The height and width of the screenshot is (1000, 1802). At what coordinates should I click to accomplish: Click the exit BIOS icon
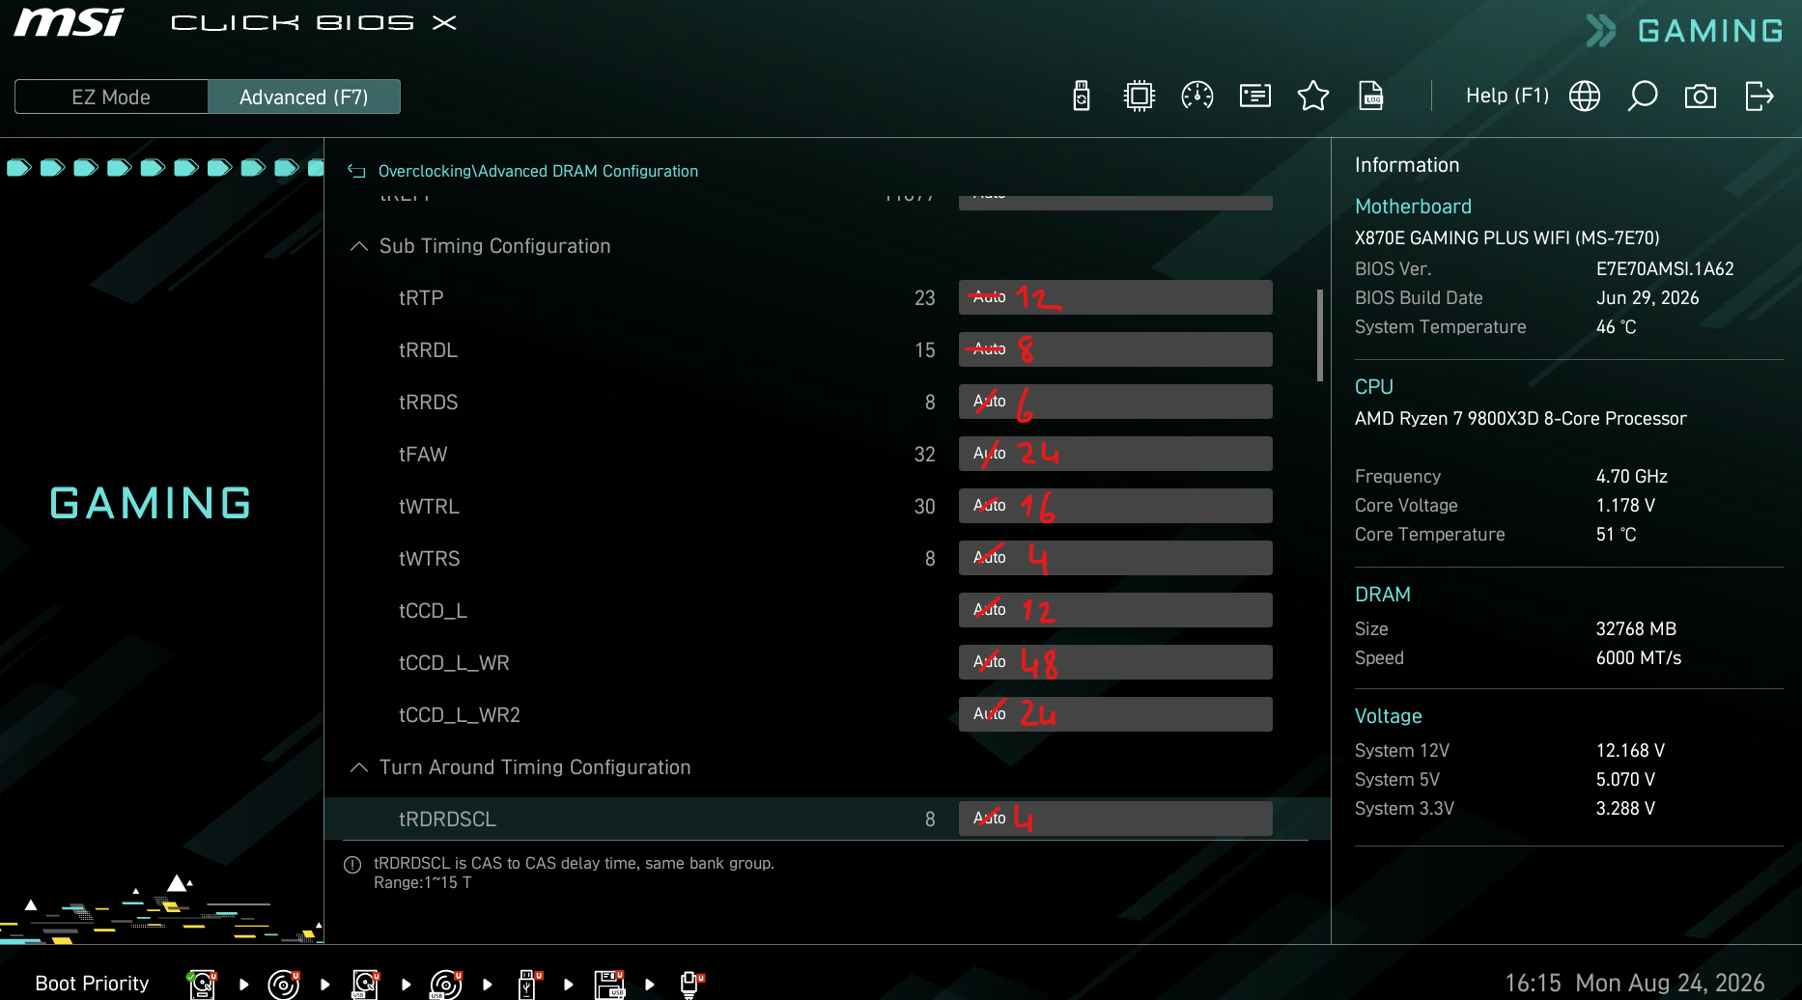point(1760,97)
